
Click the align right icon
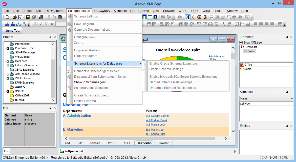pyautogui.click(x=267, y=24)
